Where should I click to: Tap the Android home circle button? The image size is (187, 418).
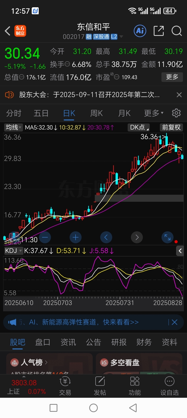pyautogui.click(x=94, y=408)
